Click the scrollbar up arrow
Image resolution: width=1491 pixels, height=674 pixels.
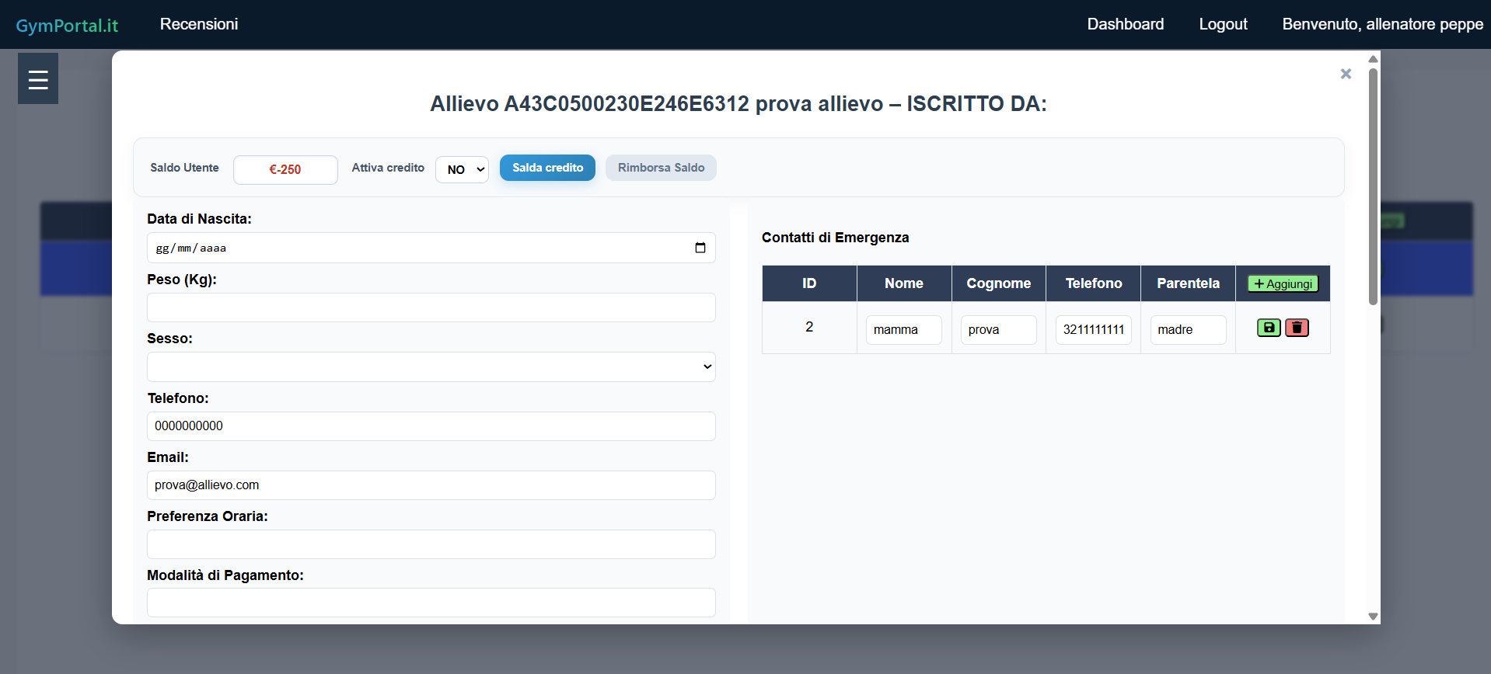1373,59
